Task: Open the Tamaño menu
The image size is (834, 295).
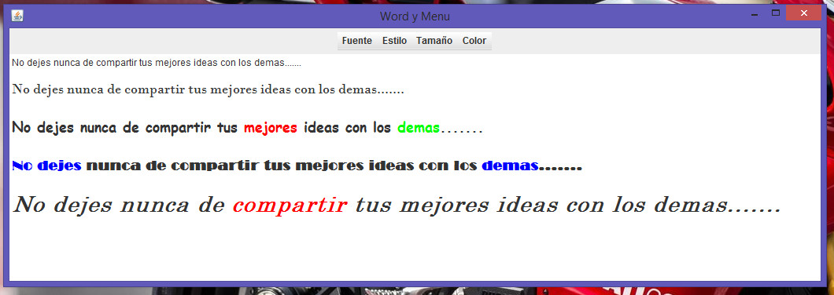Action: click(x=434, y=41)
